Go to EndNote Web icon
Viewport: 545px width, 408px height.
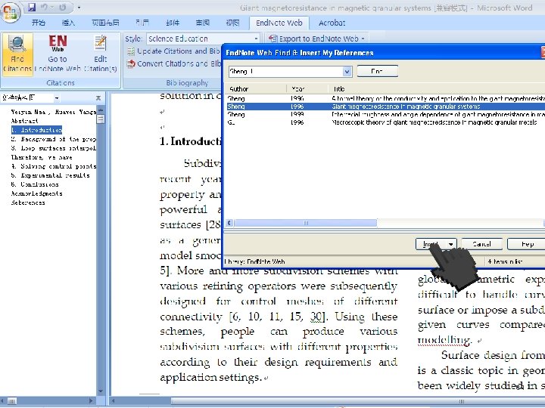58,54
